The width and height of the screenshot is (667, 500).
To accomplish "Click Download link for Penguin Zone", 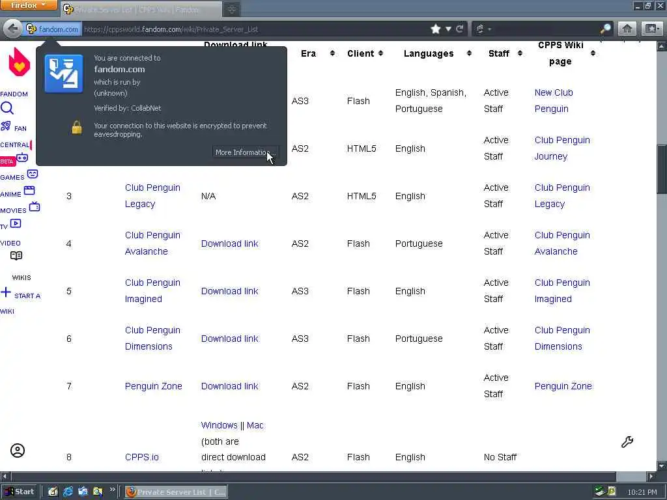I will 230,386.
